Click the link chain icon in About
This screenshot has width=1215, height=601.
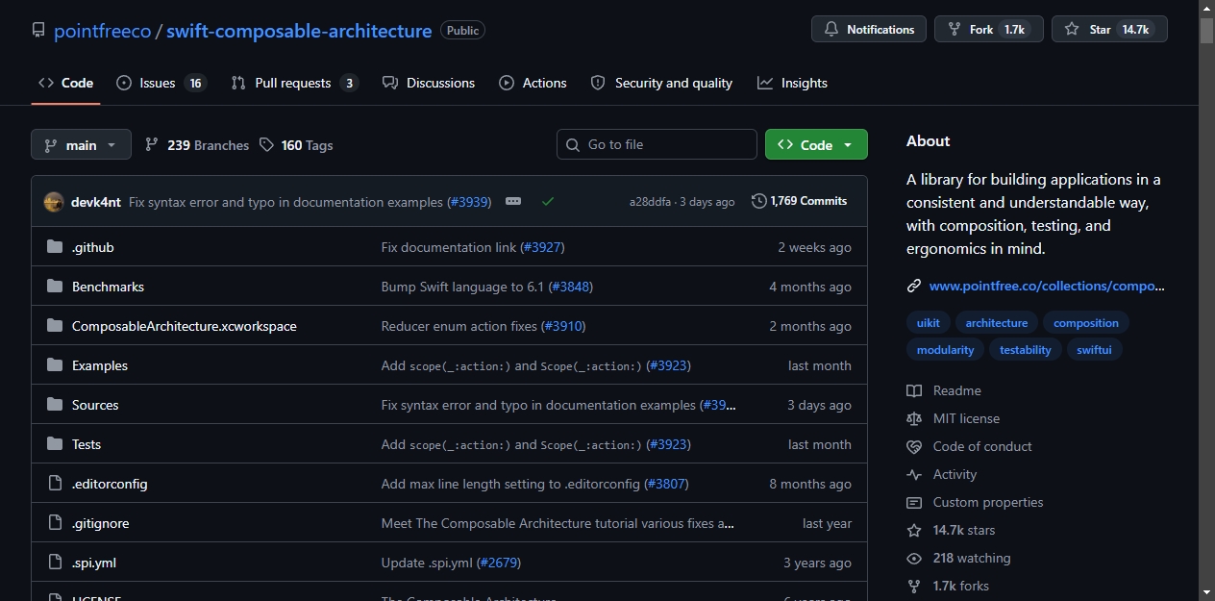coord(914,286)
